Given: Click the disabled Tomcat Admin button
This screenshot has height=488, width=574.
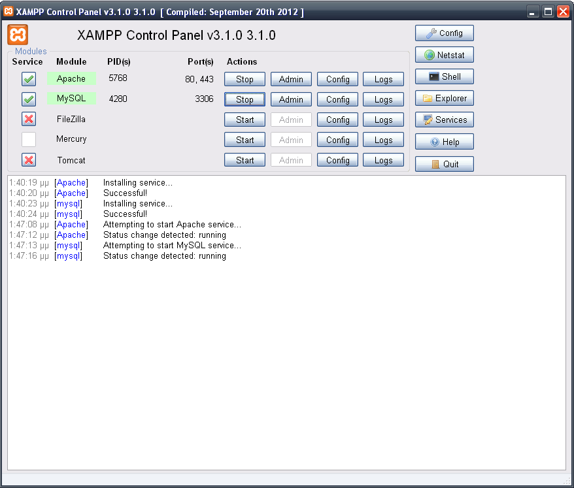Looking at the screenshot, I should pos(291,160).
